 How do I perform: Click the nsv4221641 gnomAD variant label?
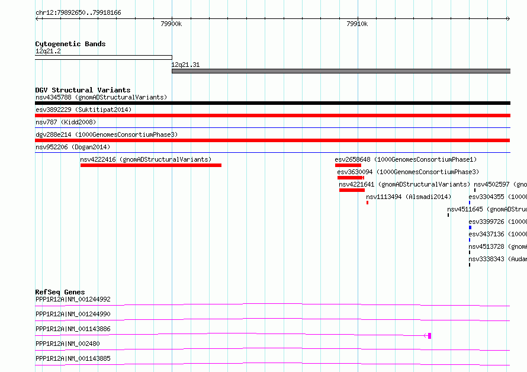pyautogui.click(x=404, y=184)
